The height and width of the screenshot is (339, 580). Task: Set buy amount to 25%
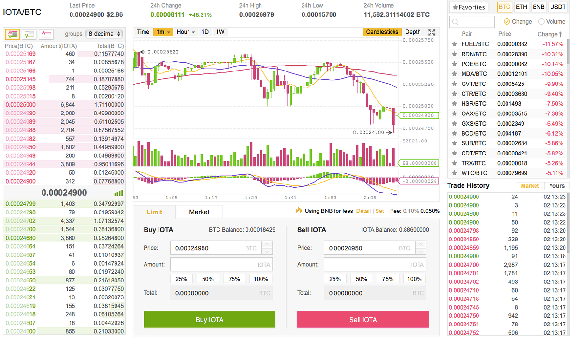point(181,279)
